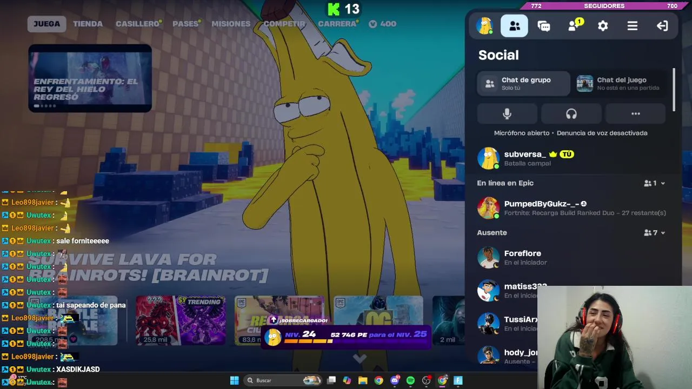Open File Explorer from the taskbar
This screenshot has height=389, width=692.
363,380
